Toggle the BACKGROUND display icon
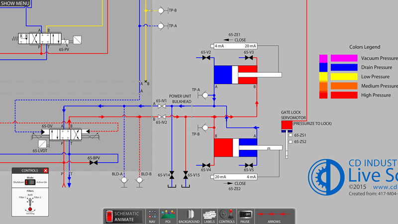The width and height of the screenshot is (398, 224). click(189, 217)
